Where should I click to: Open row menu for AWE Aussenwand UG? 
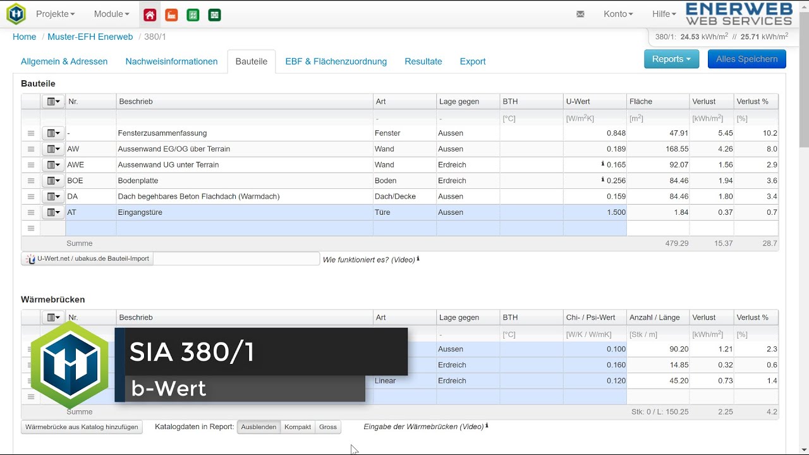pos(53,165)
